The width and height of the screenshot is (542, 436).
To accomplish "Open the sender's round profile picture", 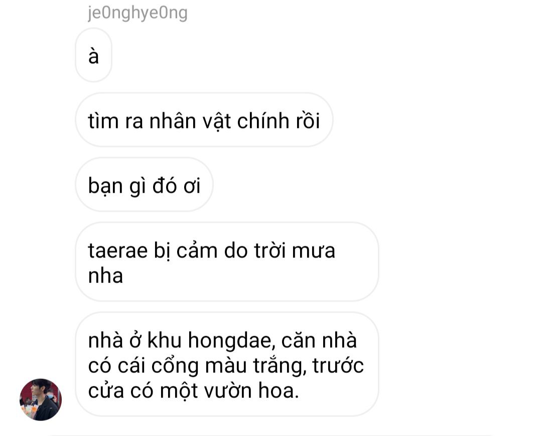I will tap(41, 400).
